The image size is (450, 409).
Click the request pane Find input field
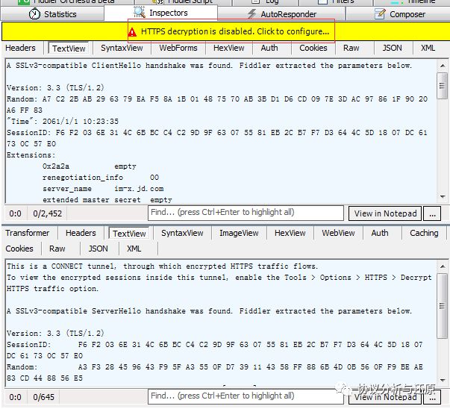point(246,213)
